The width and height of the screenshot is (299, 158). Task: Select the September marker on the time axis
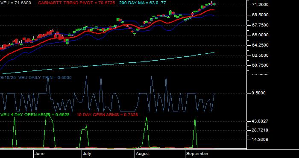click(197, 154)
